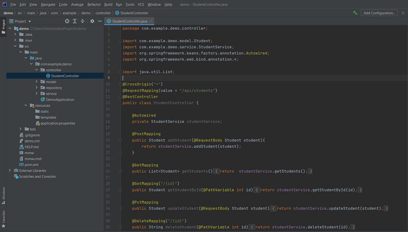
Task: Open the pom.xml Maven file
Action: [31, 165]
